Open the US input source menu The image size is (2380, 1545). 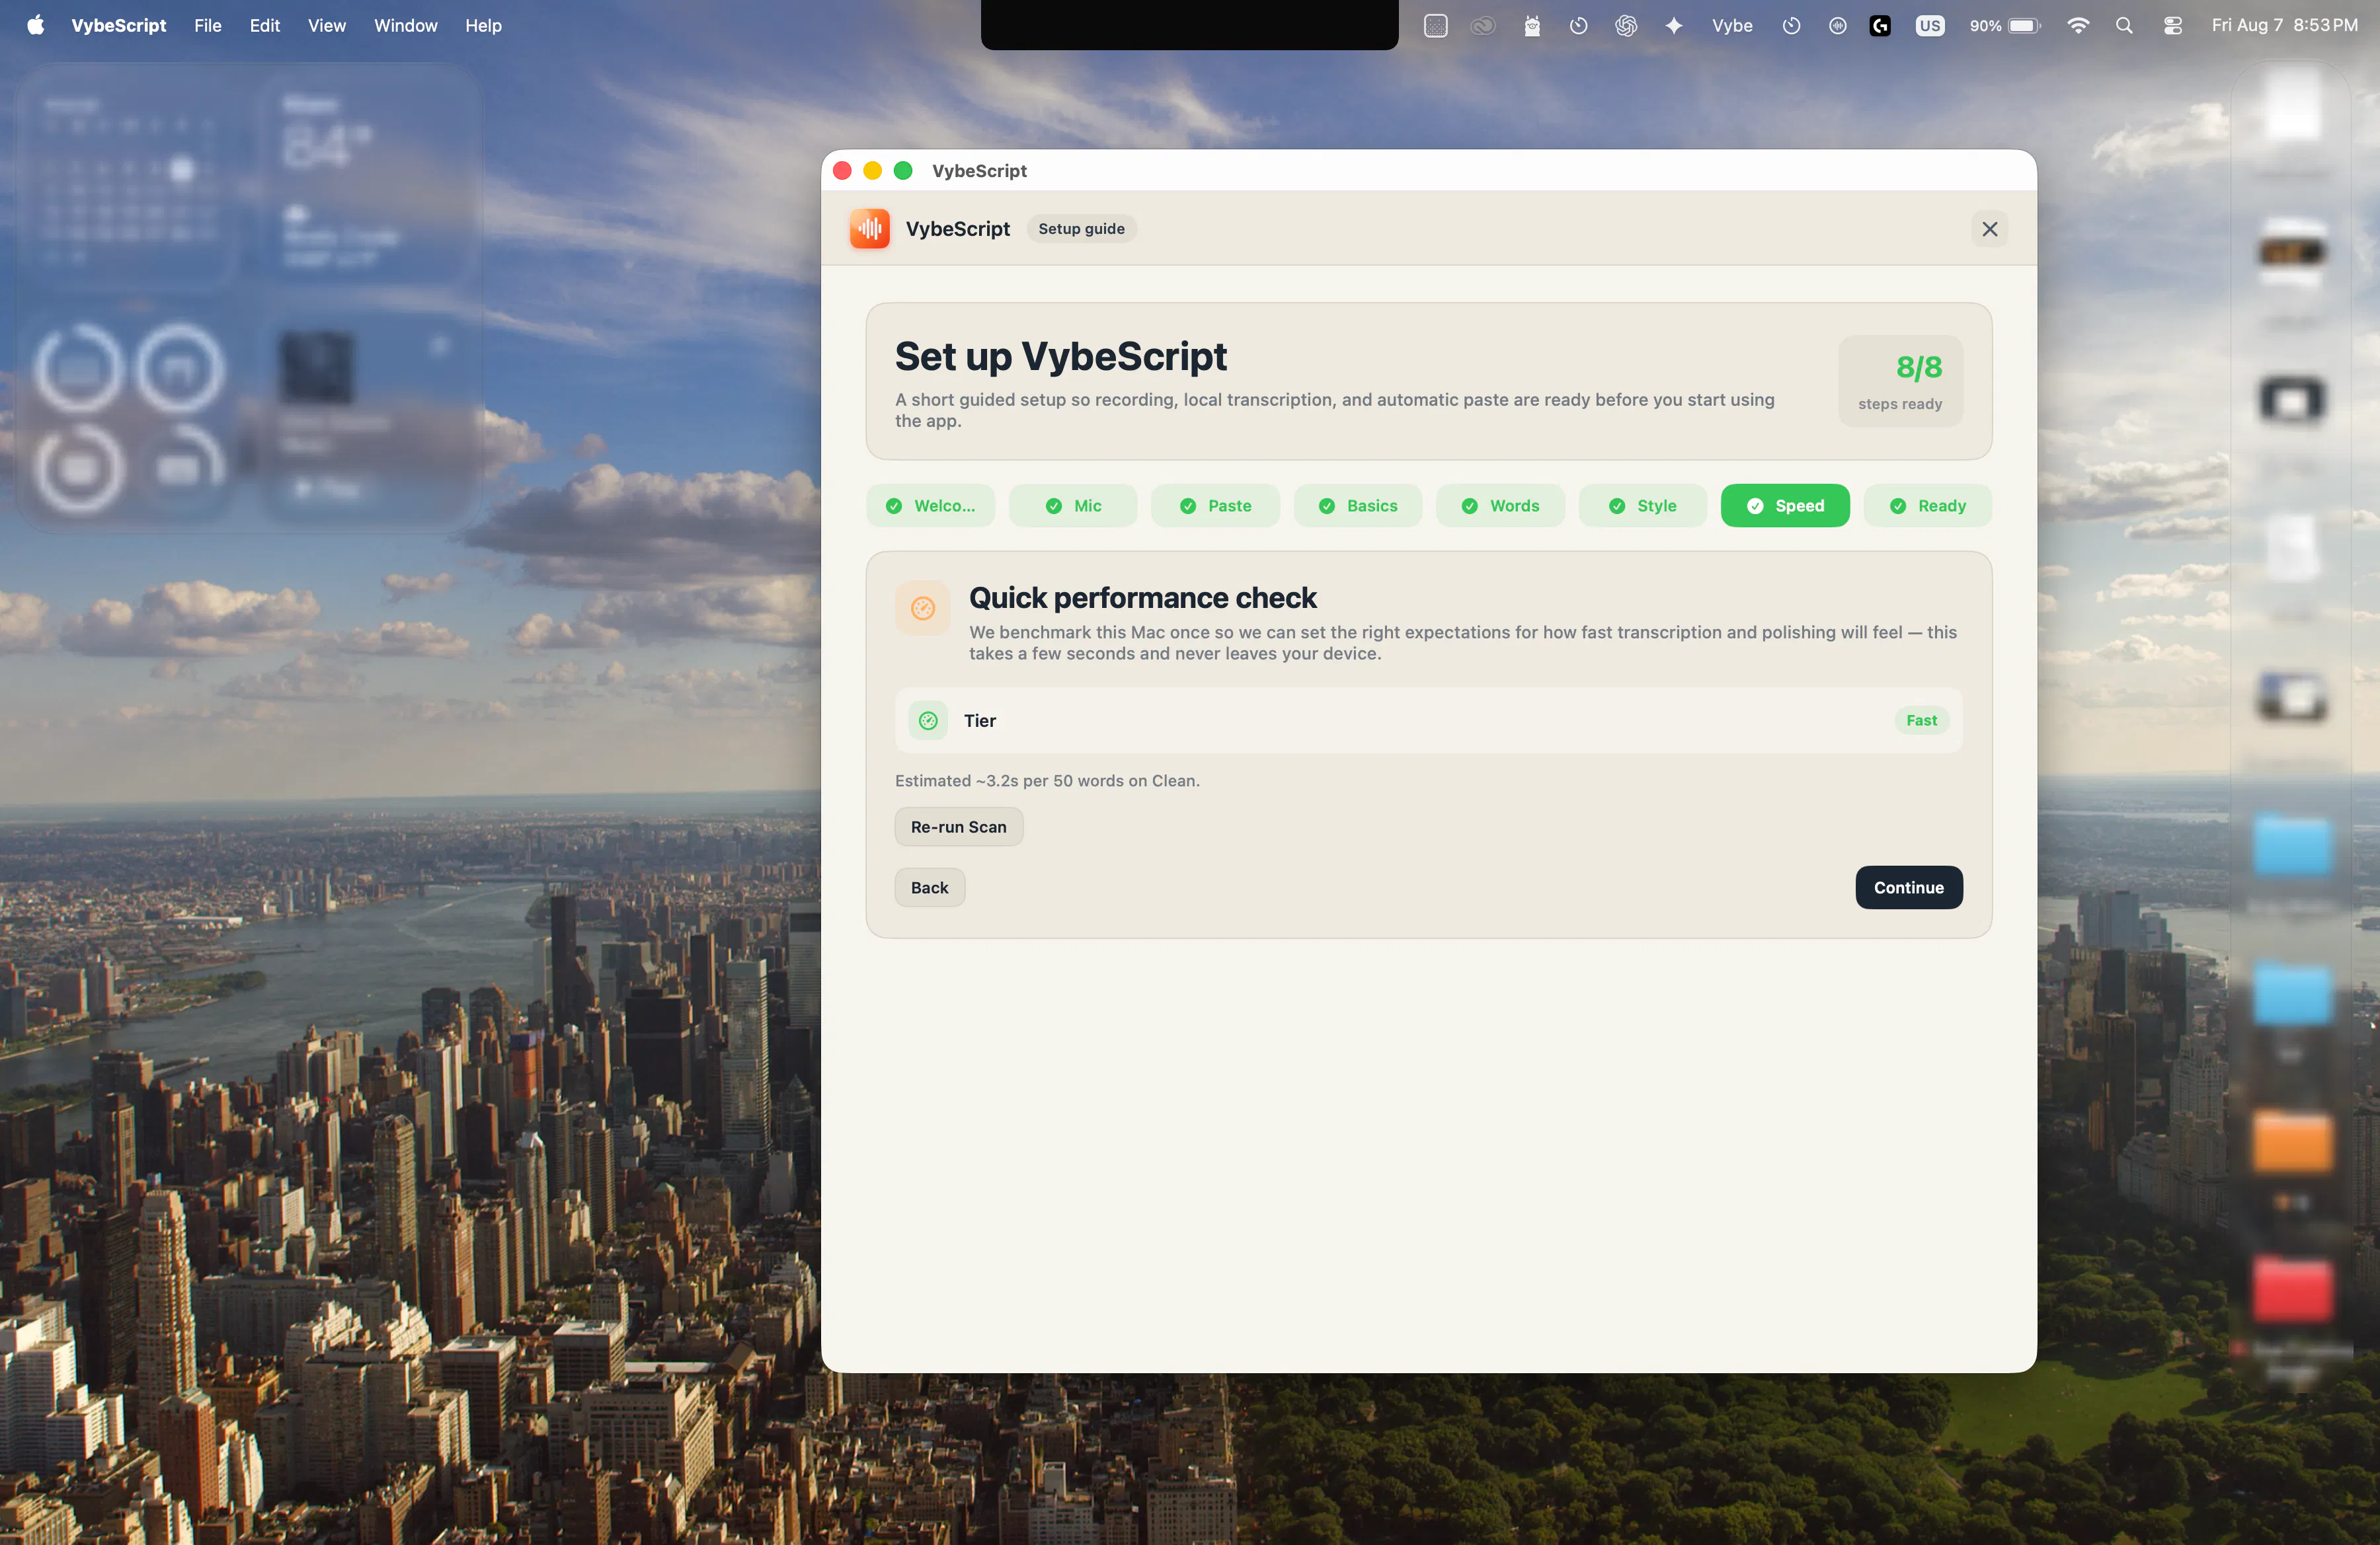point(1929,25)
